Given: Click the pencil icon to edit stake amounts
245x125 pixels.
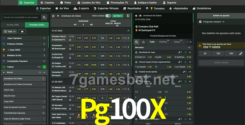Looking at the screenshot, I should coord(241,53).
